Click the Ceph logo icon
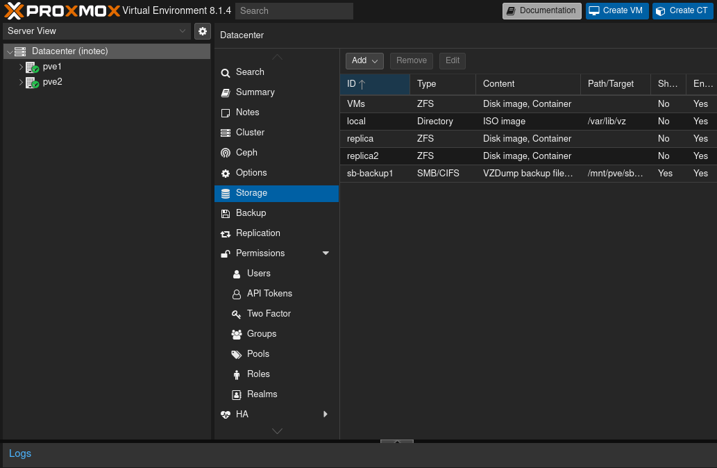Image resolution: width=717 pixels, height=468 pixels. [226, 153]
